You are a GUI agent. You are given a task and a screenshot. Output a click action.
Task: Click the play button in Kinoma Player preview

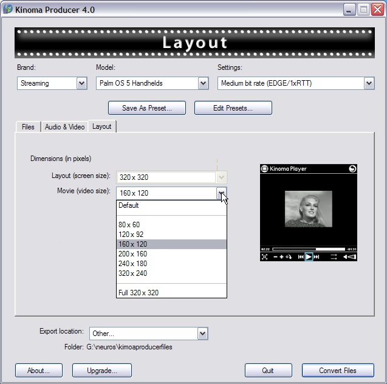tap(309, 257)
